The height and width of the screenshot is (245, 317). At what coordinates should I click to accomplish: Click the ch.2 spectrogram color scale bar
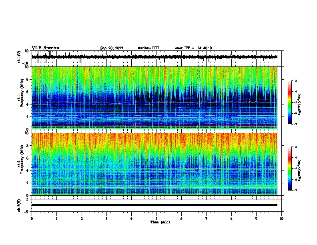point(290,169)
